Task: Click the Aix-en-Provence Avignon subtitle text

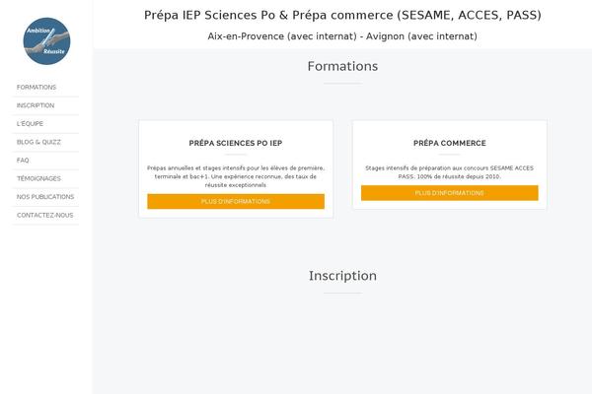Action: point(342,36)
